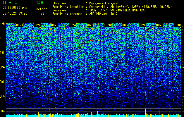Viewport: 184px width, 117px height.
Task: Click the 0329 time marker
Action: pyautogui.click(x=160, y=25)
